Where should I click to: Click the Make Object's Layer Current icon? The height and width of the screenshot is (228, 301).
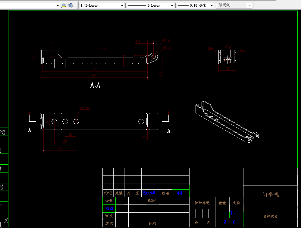64,5
